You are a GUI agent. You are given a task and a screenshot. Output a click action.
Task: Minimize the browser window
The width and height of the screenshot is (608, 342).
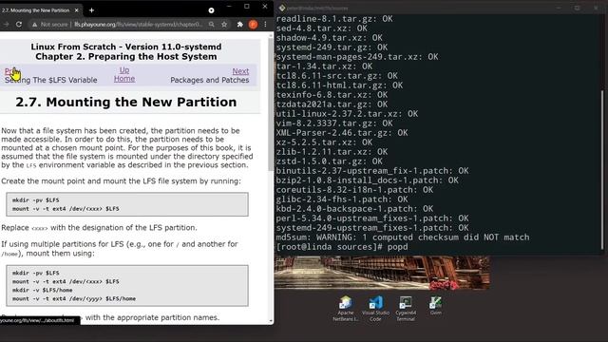229,7
